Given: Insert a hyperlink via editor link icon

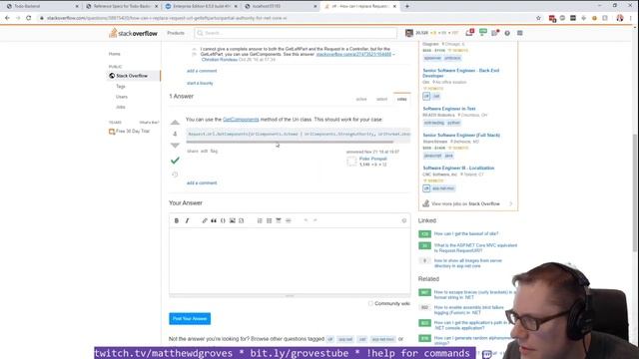Looking at the screenshot, I should click(x=205, y=220).
